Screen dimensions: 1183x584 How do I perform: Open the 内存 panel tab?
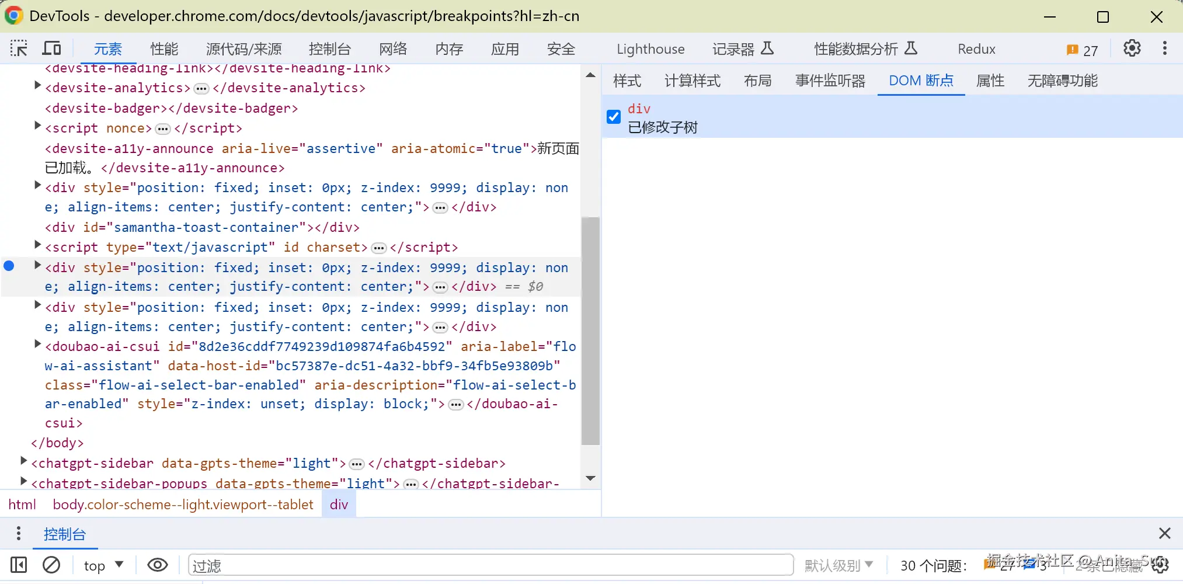tap(449, 49)
